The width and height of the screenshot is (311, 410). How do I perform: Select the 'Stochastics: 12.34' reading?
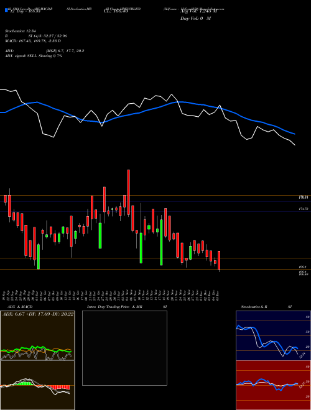click(20, 31)
